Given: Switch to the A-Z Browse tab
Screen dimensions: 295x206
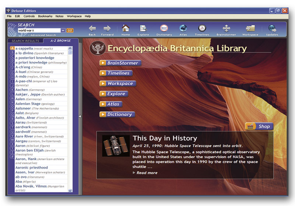Looking at the screenshot, I should coord(60,41).
